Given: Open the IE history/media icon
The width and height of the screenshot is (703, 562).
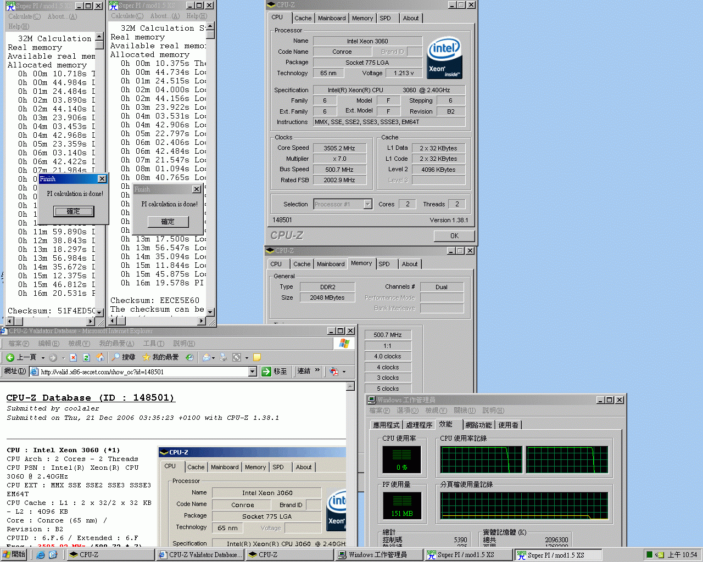Looking at the screenshot, I should click(x=189, y=357).
